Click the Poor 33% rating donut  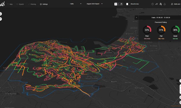pos(147,30)
